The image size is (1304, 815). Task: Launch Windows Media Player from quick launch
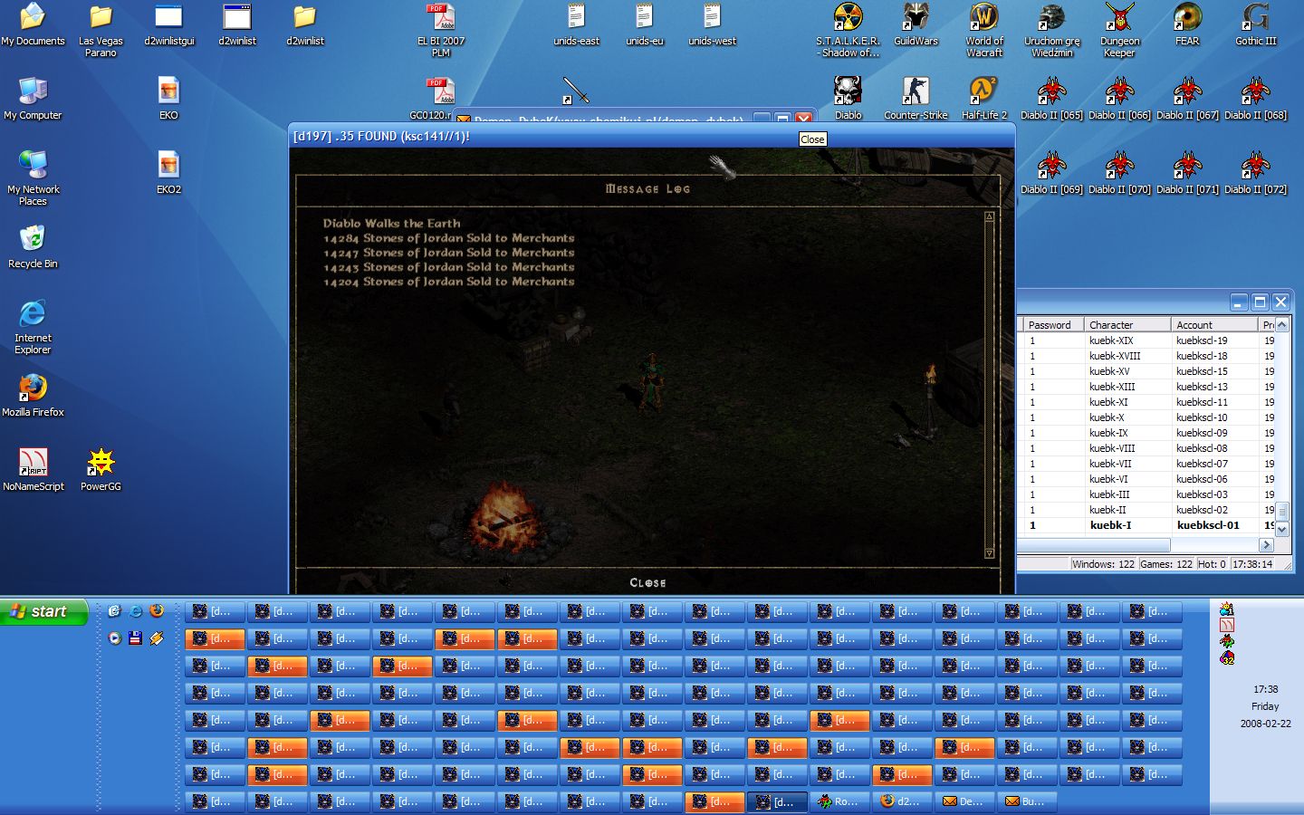point(114,638)
